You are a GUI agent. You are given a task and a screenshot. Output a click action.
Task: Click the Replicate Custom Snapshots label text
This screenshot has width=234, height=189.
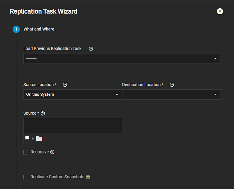(57, 177)
